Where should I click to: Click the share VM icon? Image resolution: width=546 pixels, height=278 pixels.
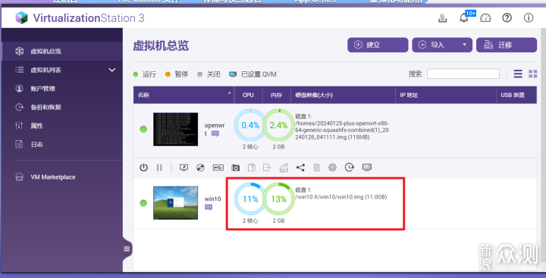[x=300, y=167]
